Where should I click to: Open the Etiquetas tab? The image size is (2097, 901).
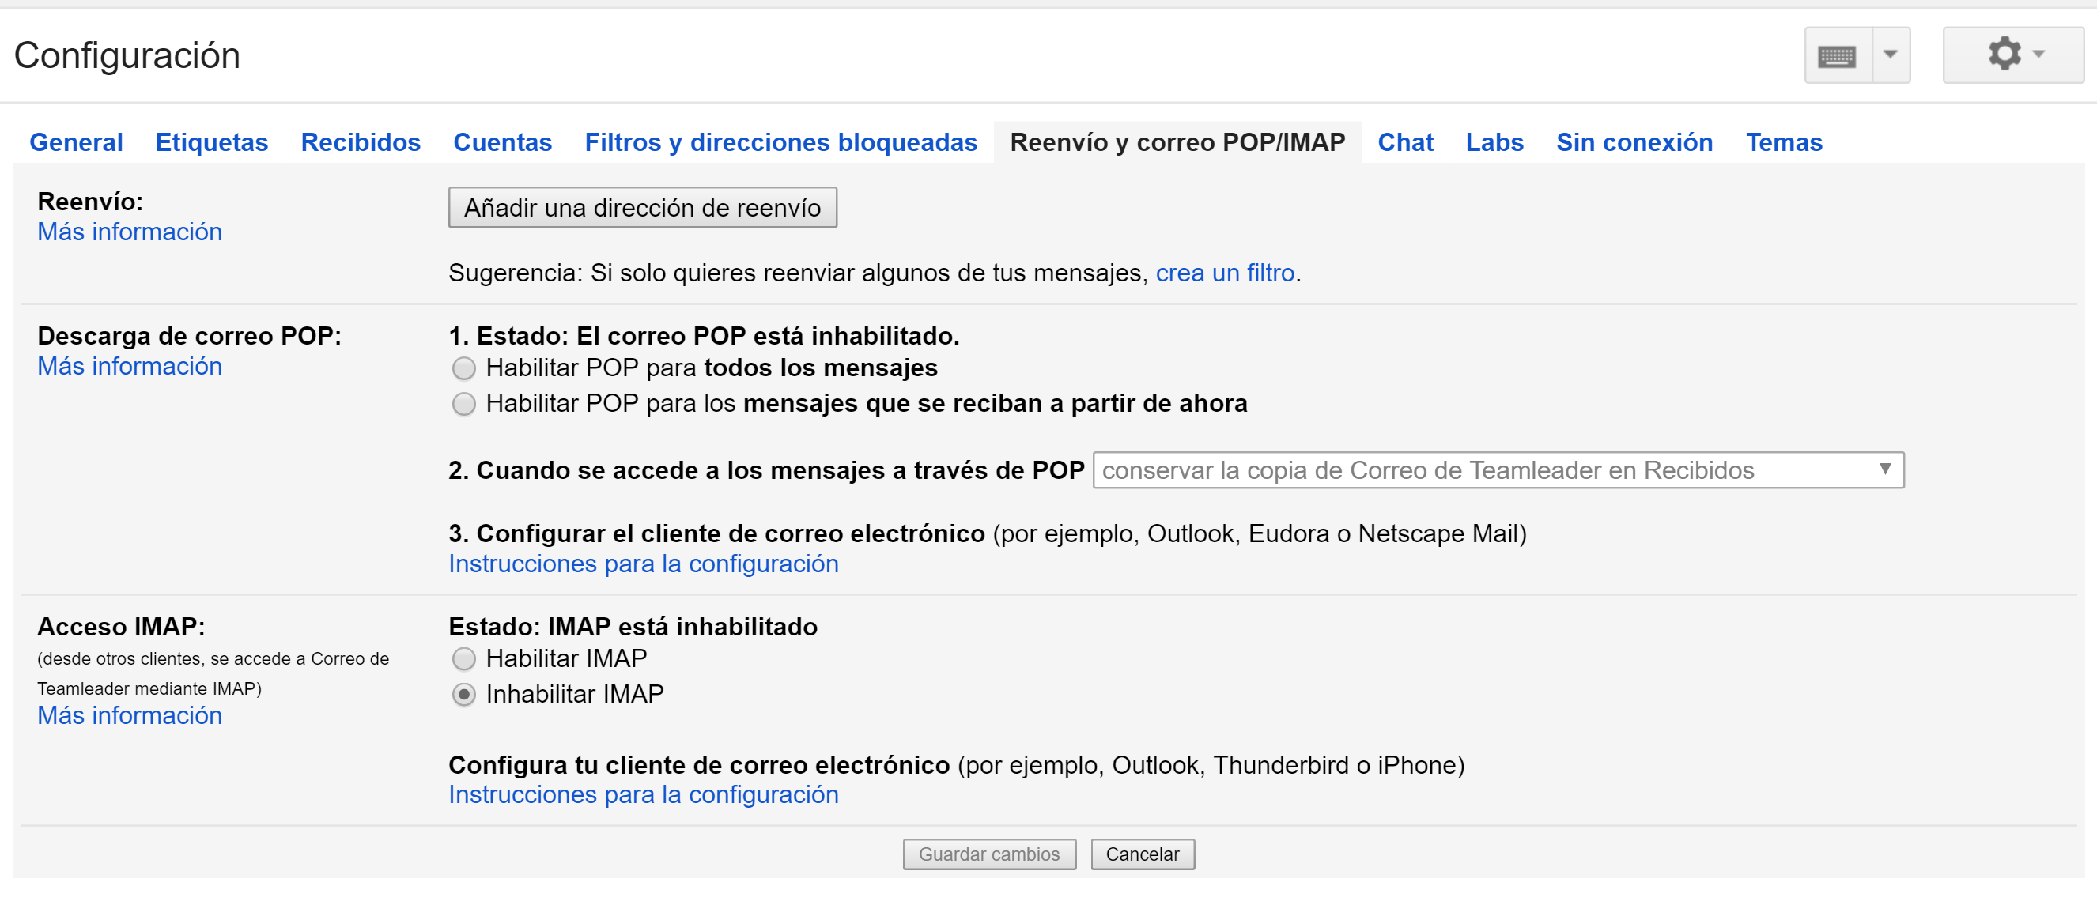pyautogui.click(x=212, y=142)
